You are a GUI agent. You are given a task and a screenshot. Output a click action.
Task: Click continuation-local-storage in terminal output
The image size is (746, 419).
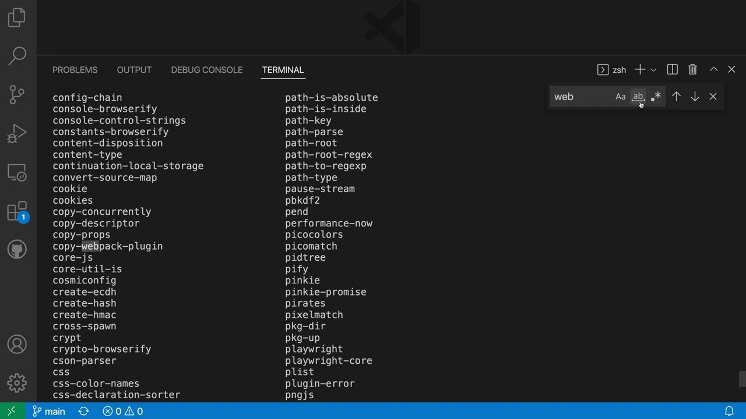click(128, 166)
